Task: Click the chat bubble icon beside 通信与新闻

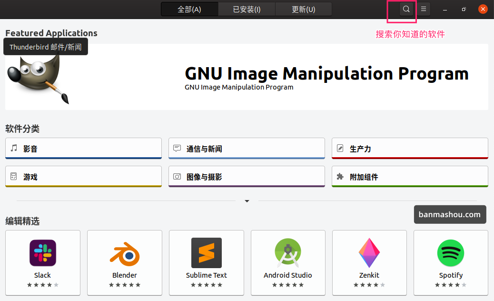Action: (177, 148)
